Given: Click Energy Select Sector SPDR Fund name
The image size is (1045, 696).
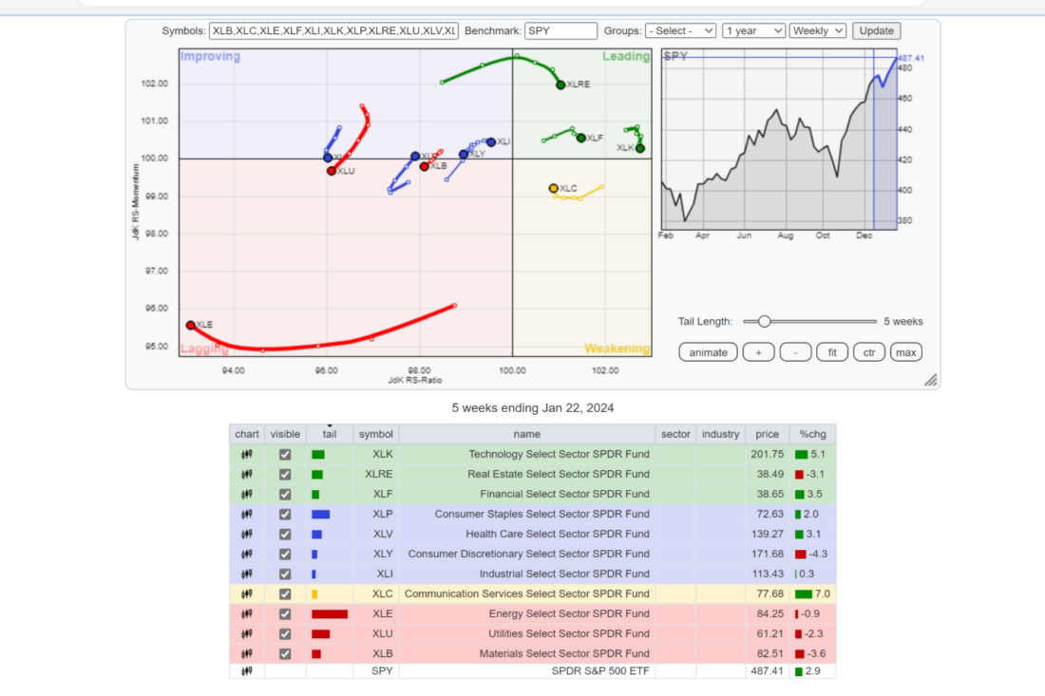Looking at the screenshot, I should pyautogui.click(x=569, y=614).
